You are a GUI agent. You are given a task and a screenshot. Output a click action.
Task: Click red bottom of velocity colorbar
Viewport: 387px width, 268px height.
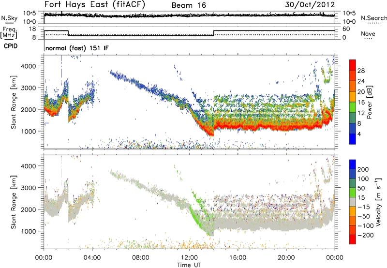coord(353,239)
